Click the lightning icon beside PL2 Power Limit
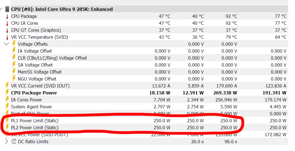The width and height of the screenshot is (295, 151). coord(7,127)
